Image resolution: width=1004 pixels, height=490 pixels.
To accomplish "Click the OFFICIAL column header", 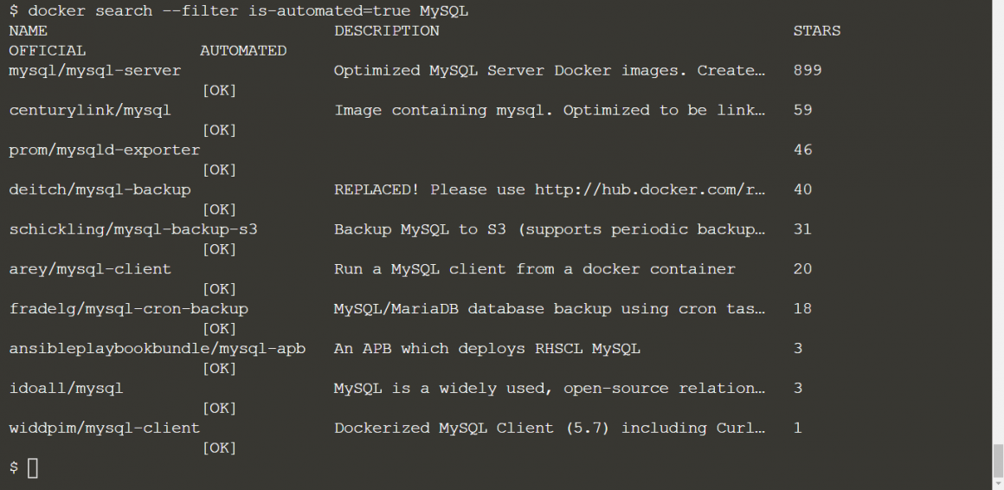I will click(x=47, y=50).
